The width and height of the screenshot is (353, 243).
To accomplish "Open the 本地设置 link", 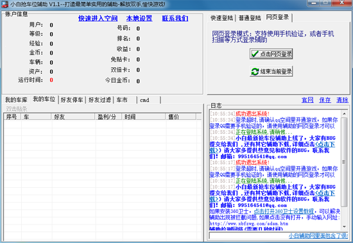I will 139,19.
